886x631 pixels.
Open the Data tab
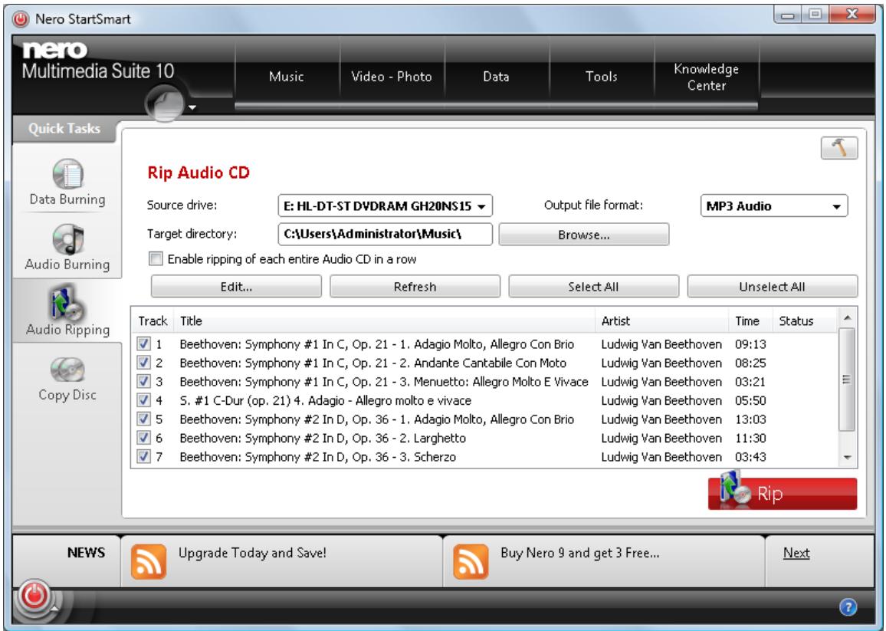(496, 77)
